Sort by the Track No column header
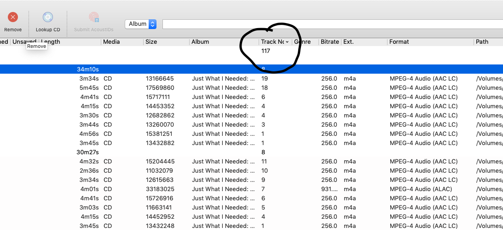This screenshot has width=503, height=233. (x=274, y=42)
